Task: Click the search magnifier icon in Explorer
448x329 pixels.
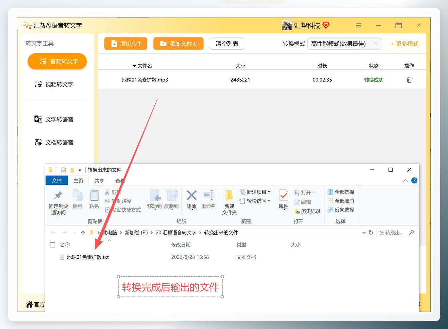Action: 412,233
